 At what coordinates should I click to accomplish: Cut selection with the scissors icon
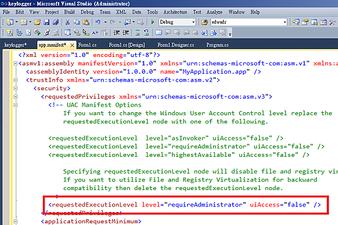[68, 22]
